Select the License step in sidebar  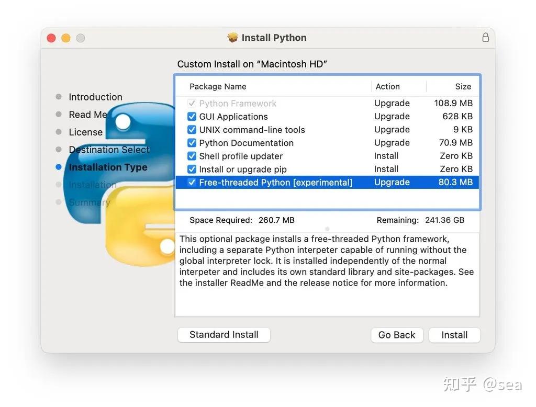[85, 132]
